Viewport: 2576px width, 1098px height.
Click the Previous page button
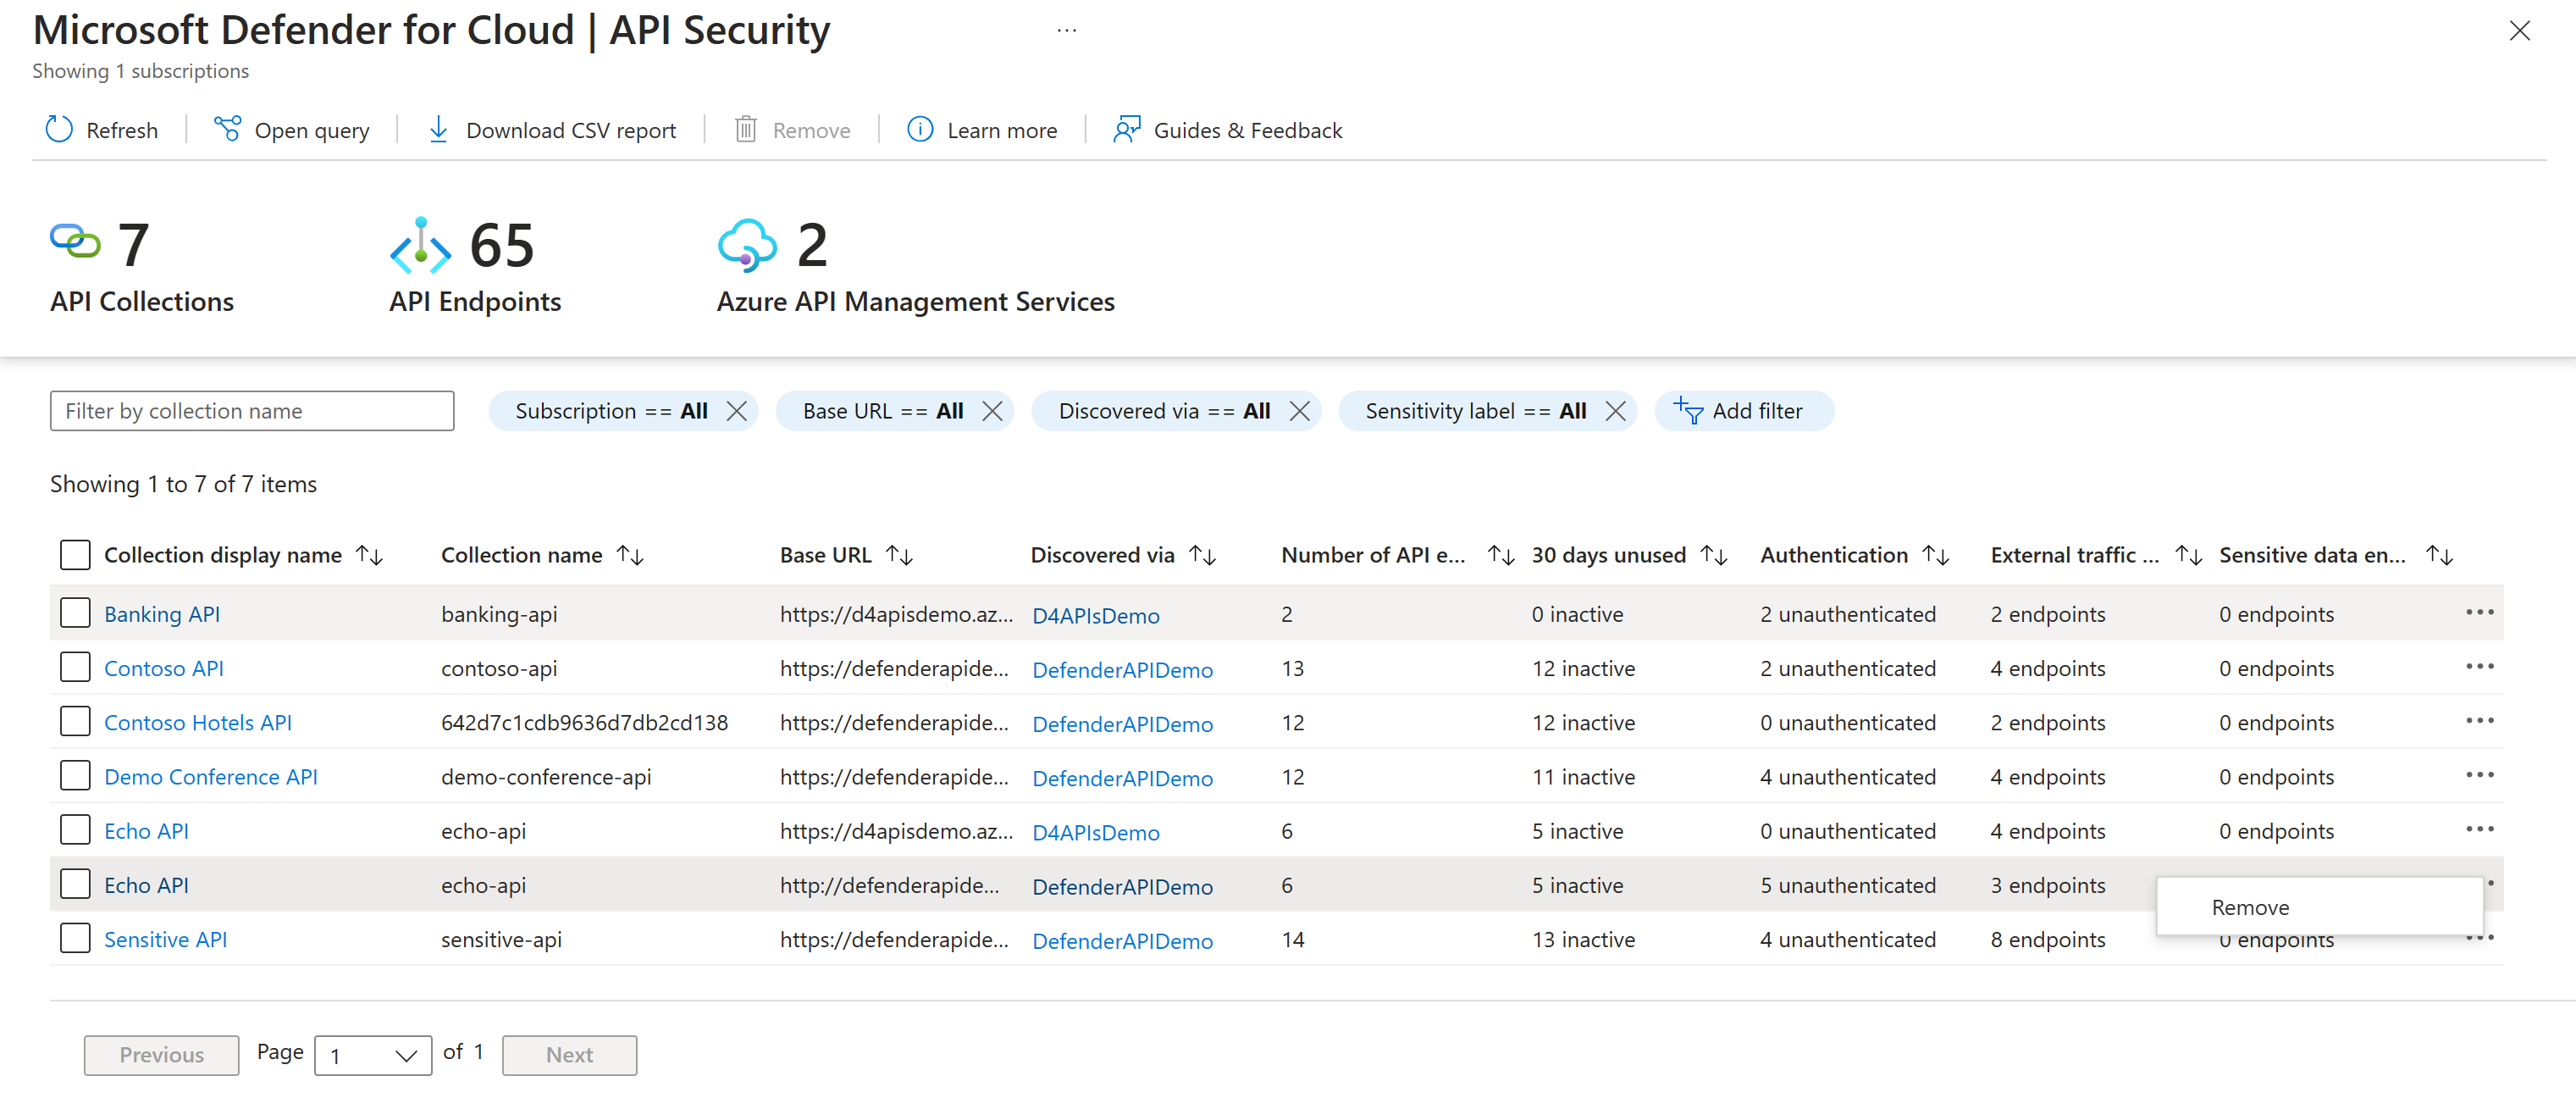(x=161, y=1055)
